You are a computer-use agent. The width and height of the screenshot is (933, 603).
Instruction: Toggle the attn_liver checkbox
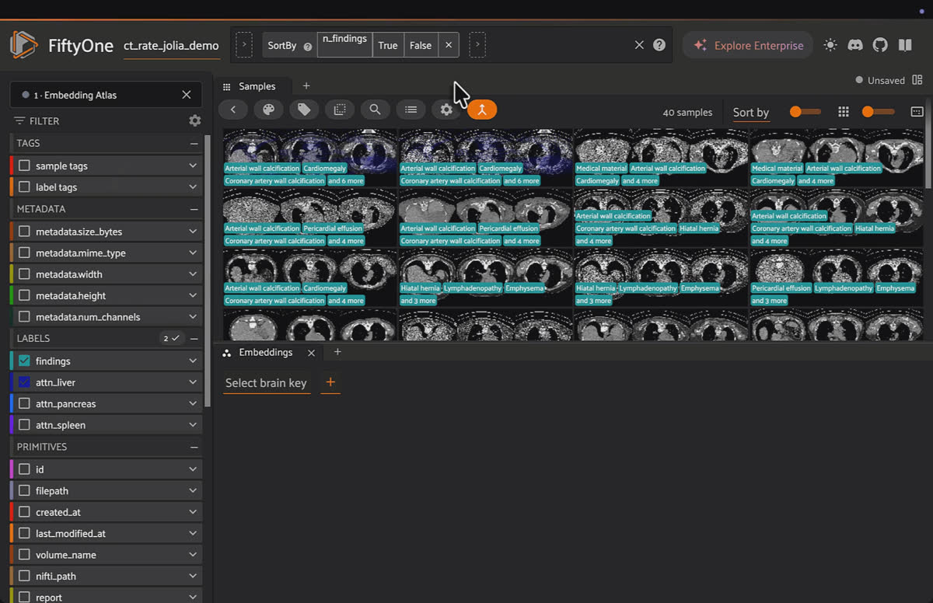pos(25,382)
